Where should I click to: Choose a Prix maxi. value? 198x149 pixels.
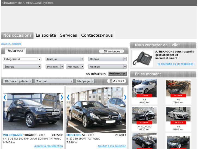[75, 67]
